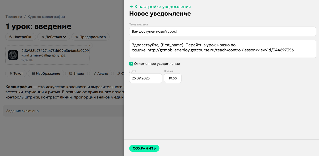Open the time selector showing 10:00

pyautogui.click(x=173, y=78)
